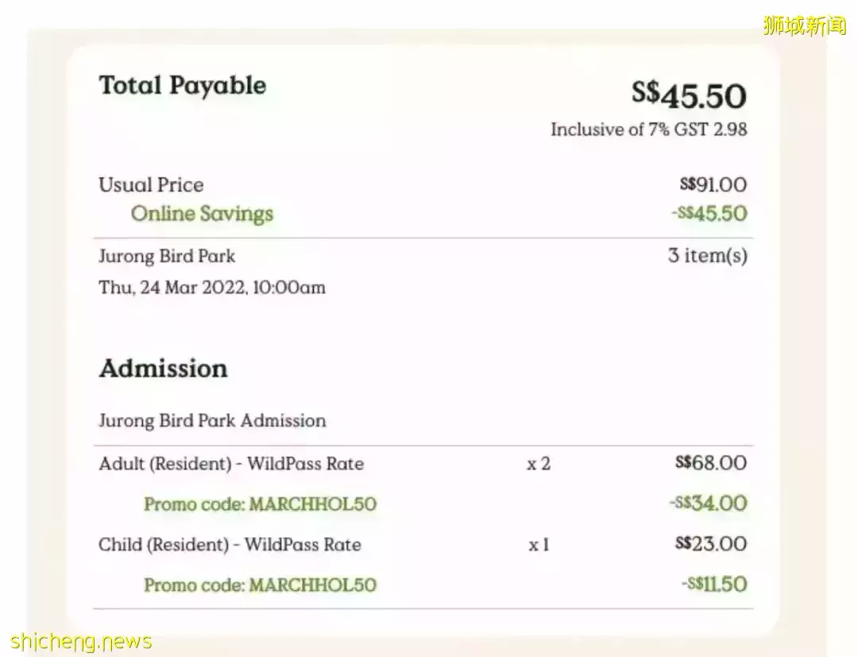Click the x 2 adult quantity

tap(538, 464)
